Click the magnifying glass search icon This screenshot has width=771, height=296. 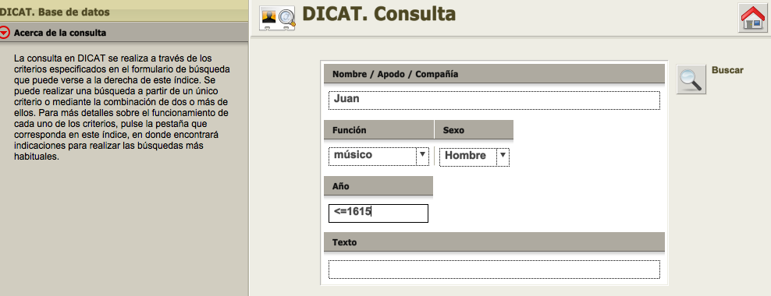point(691,79)
